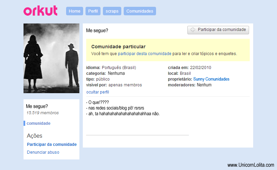This screenshot has height=170, width=277.
Task: Go to the Perfil page
Action: point(93,11)
